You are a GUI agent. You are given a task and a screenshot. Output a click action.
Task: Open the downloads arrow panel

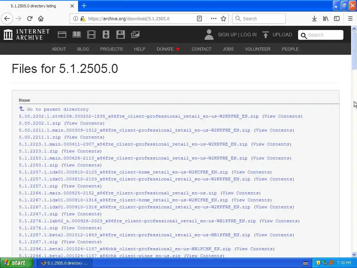click(x=314, y=18)
